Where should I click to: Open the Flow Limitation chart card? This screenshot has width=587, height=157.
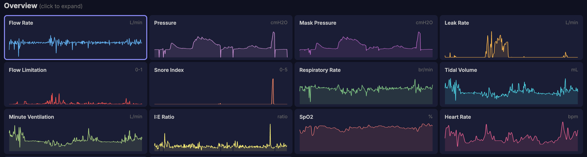(x=76, y=84)
